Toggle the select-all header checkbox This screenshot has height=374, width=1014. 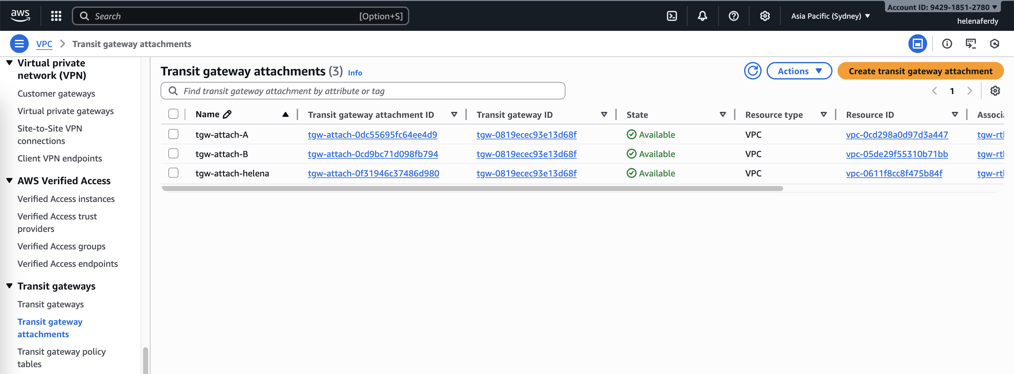point(173,114)
